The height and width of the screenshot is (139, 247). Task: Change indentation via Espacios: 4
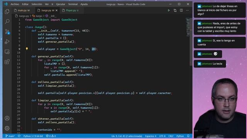pos(151,136)
